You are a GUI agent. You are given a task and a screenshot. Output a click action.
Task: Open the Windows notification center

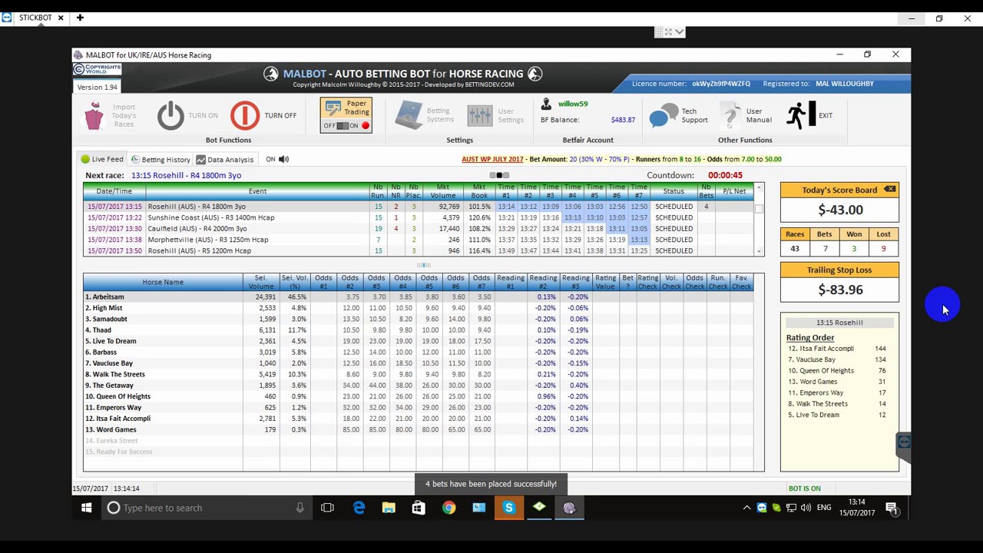click(892, 508)
